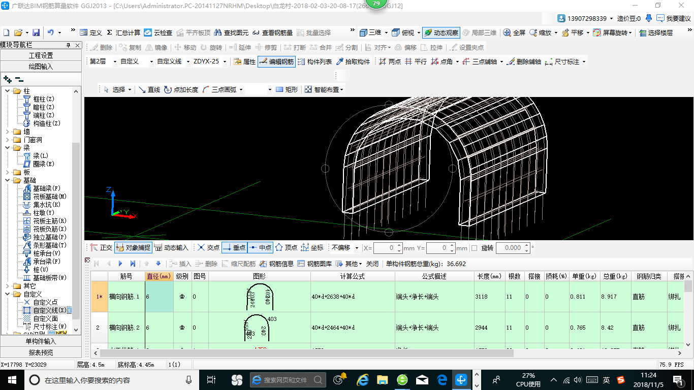Click the File Explorer taskbar icon
The height and width of the screenshot is (390, 694).
383,379
